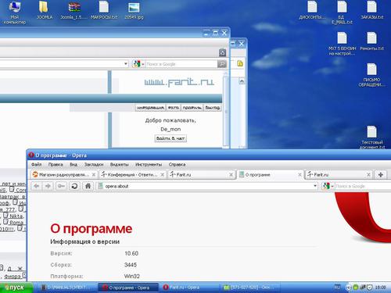Screen dimensions: 391x293
Task: Switch to the Farit.ru - Opera taskbar button
Action: click(189, 288)
